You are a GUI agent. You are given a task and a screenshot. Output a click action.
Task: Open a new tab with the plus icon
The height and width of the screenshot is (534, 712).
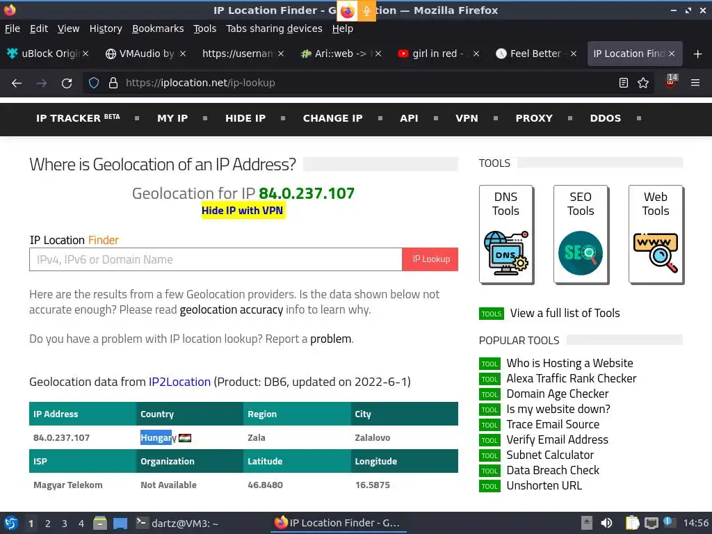pos(698,54)
